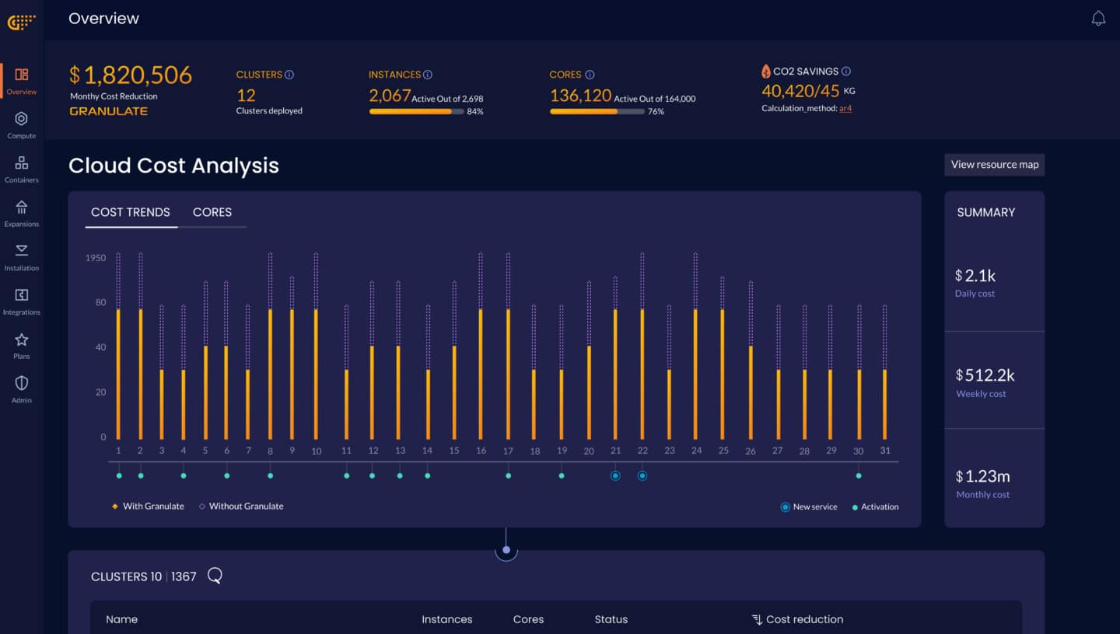Click the $2.1k Daily cost summary
1120x634 pixels.
click(975, 283)
